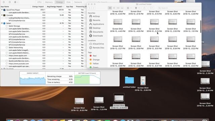Image resolution: width=215 pixels, height=121 pixels.
Task: Select the Safari Storage process
Action: pos(43,26)
